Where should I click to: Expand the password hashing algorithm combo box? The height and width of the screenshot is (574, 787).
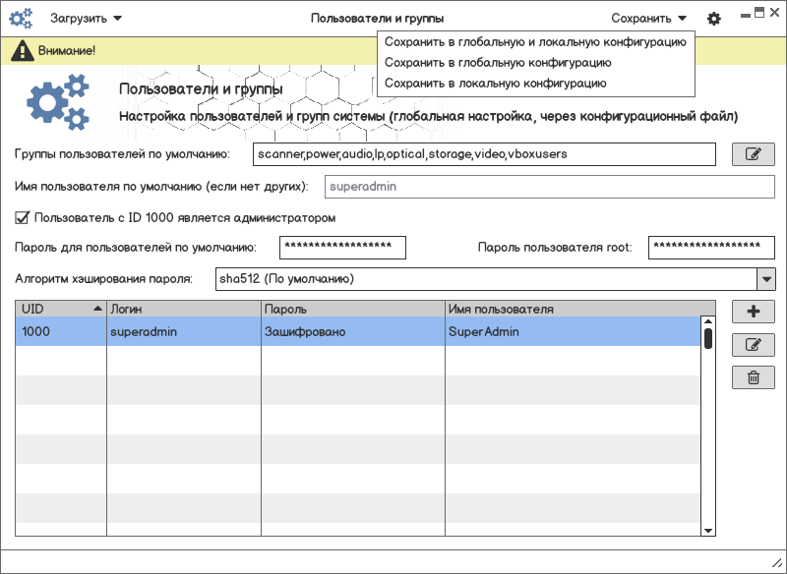(x=766, y=279)
